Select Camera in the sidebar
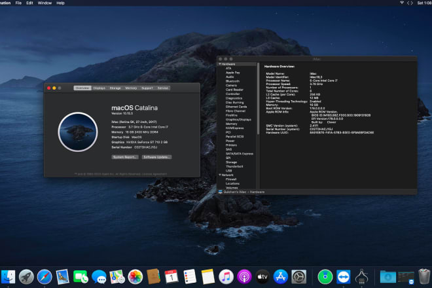Viewport: 432px width, 288px height. tap(231, 86)
